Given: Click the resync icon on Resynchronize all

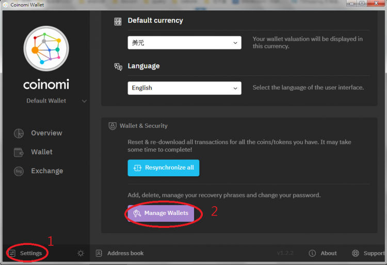Looking at the screenshot, I should click(137, 168).
